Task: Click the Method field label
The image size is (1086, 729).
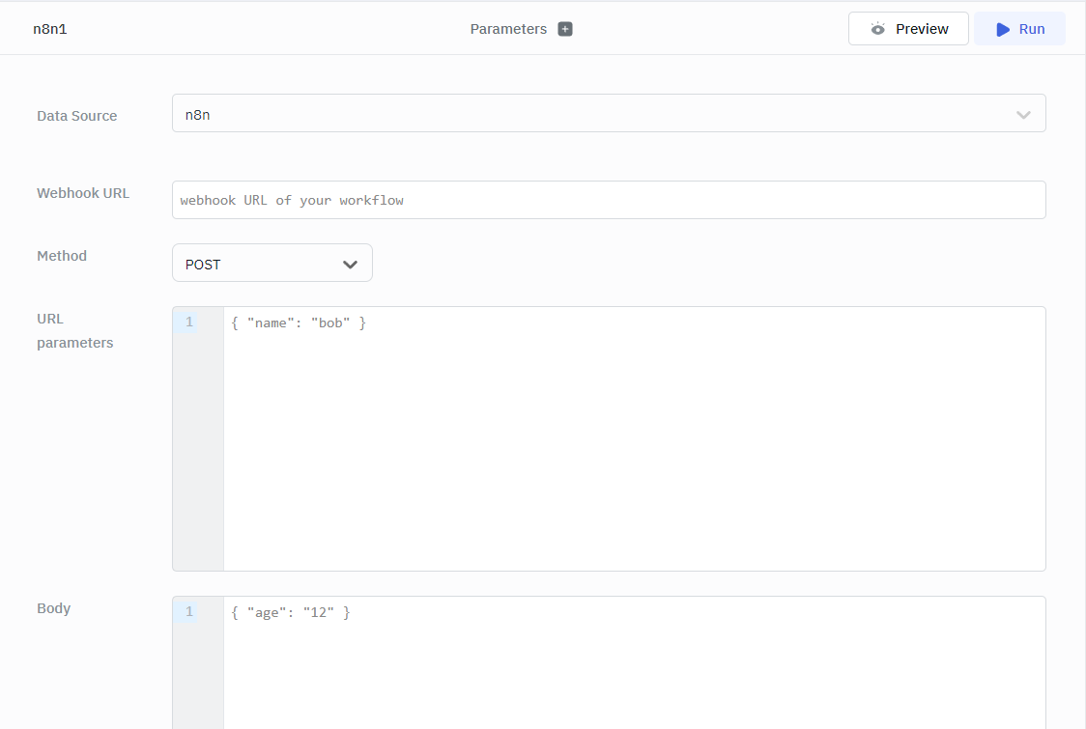Action: click(x=62, y=256)
